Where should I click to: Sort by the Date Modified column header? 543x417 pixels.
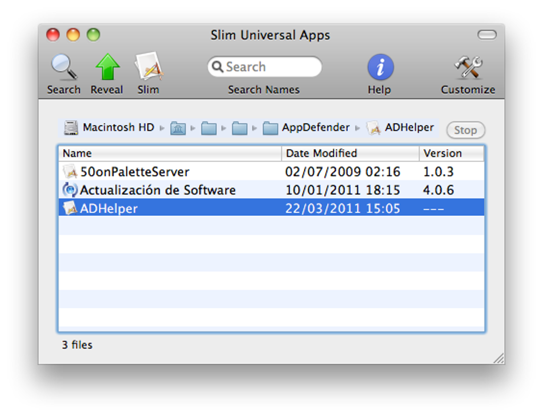click(x=350, y=153)
